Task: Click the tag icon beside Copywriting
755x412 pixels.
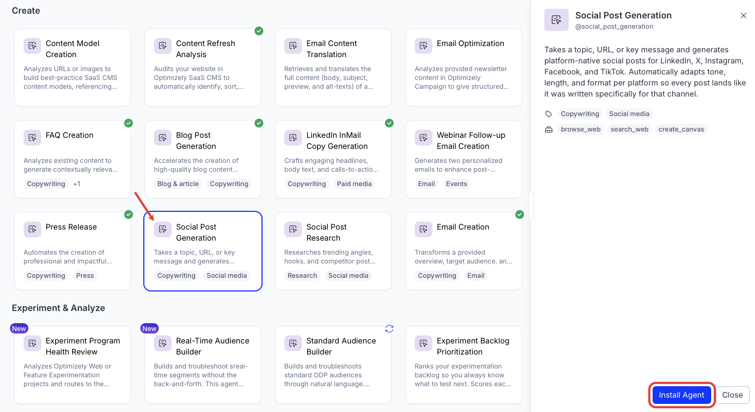Action: [x=549, y=114]
